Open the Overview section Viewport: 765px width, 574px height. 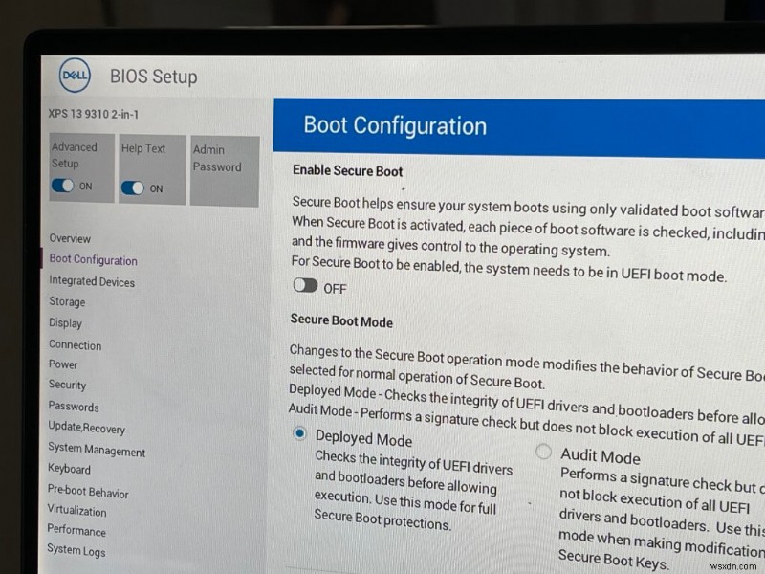tap(71, 238)
